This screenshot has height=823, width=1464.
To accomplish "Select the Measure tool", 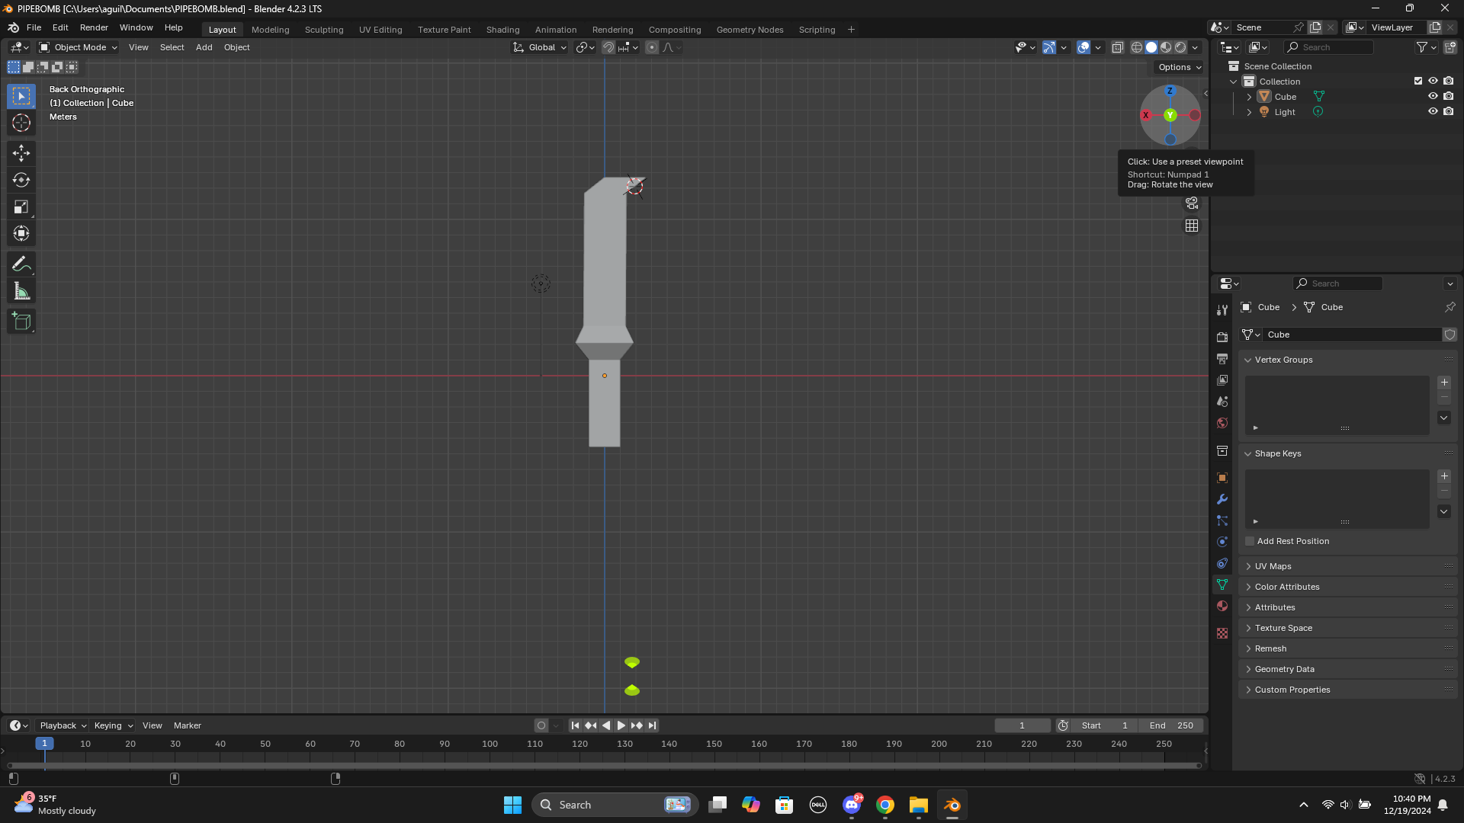I will click(x=21, y=291).
